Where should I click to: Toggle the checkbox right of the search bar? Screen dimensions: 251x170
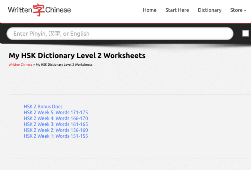tap(245, 33)
